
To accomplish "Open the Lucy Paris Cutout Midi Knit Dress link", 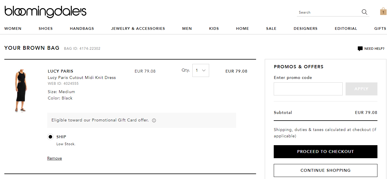I will [x=82, y=77].
